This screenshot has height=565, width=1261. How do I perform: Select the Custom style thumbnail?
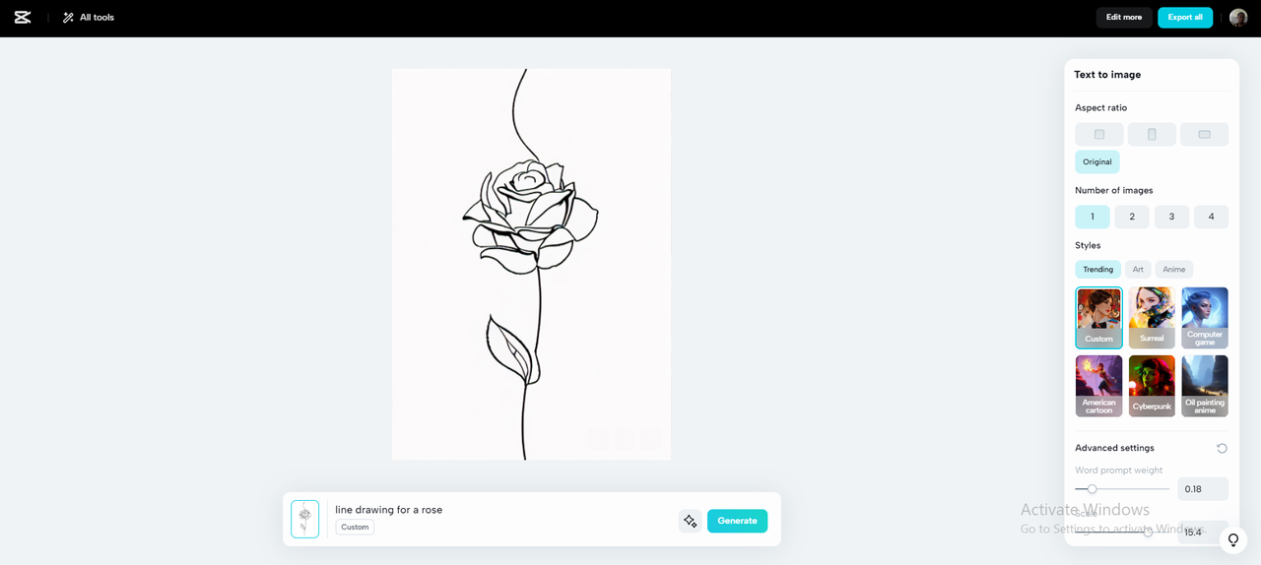[1099, 318]
